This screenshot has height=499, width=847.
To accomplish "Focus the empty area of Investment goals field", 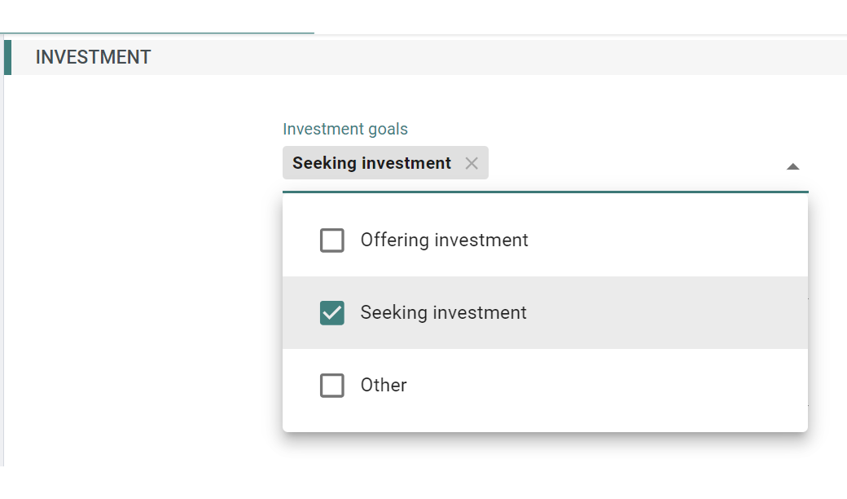I will [635, 165].
